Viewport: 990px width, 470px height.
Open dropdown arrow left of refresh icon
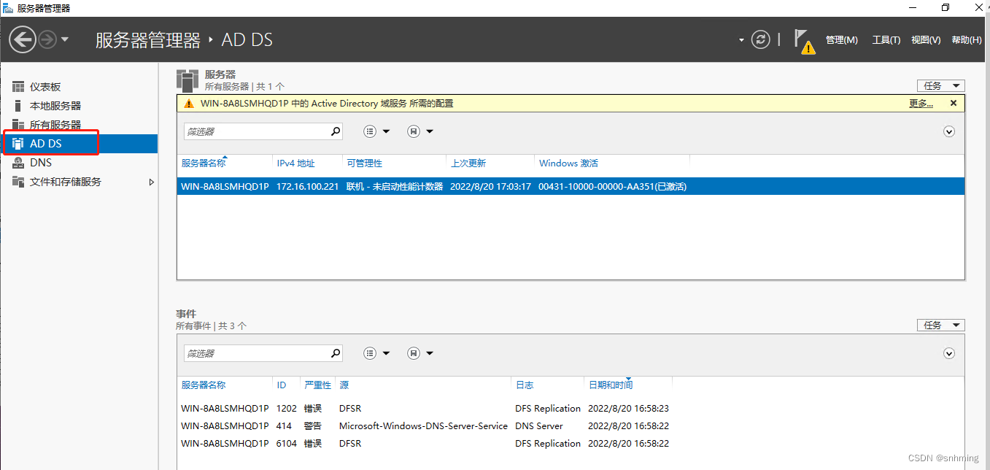click(741, 40)
